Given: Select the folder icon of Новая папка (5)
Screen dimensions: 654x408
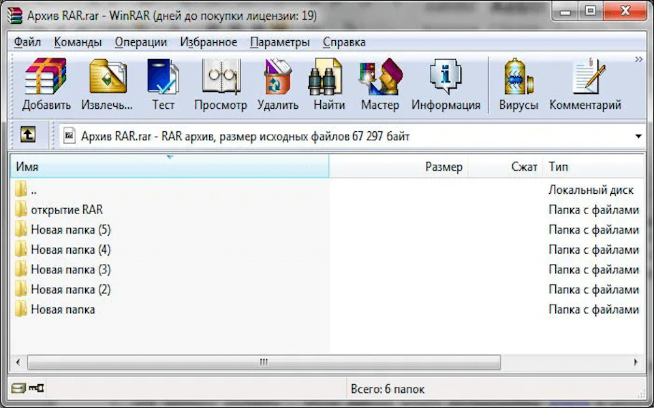Looking at the screenshot, I should click(21, 229).
